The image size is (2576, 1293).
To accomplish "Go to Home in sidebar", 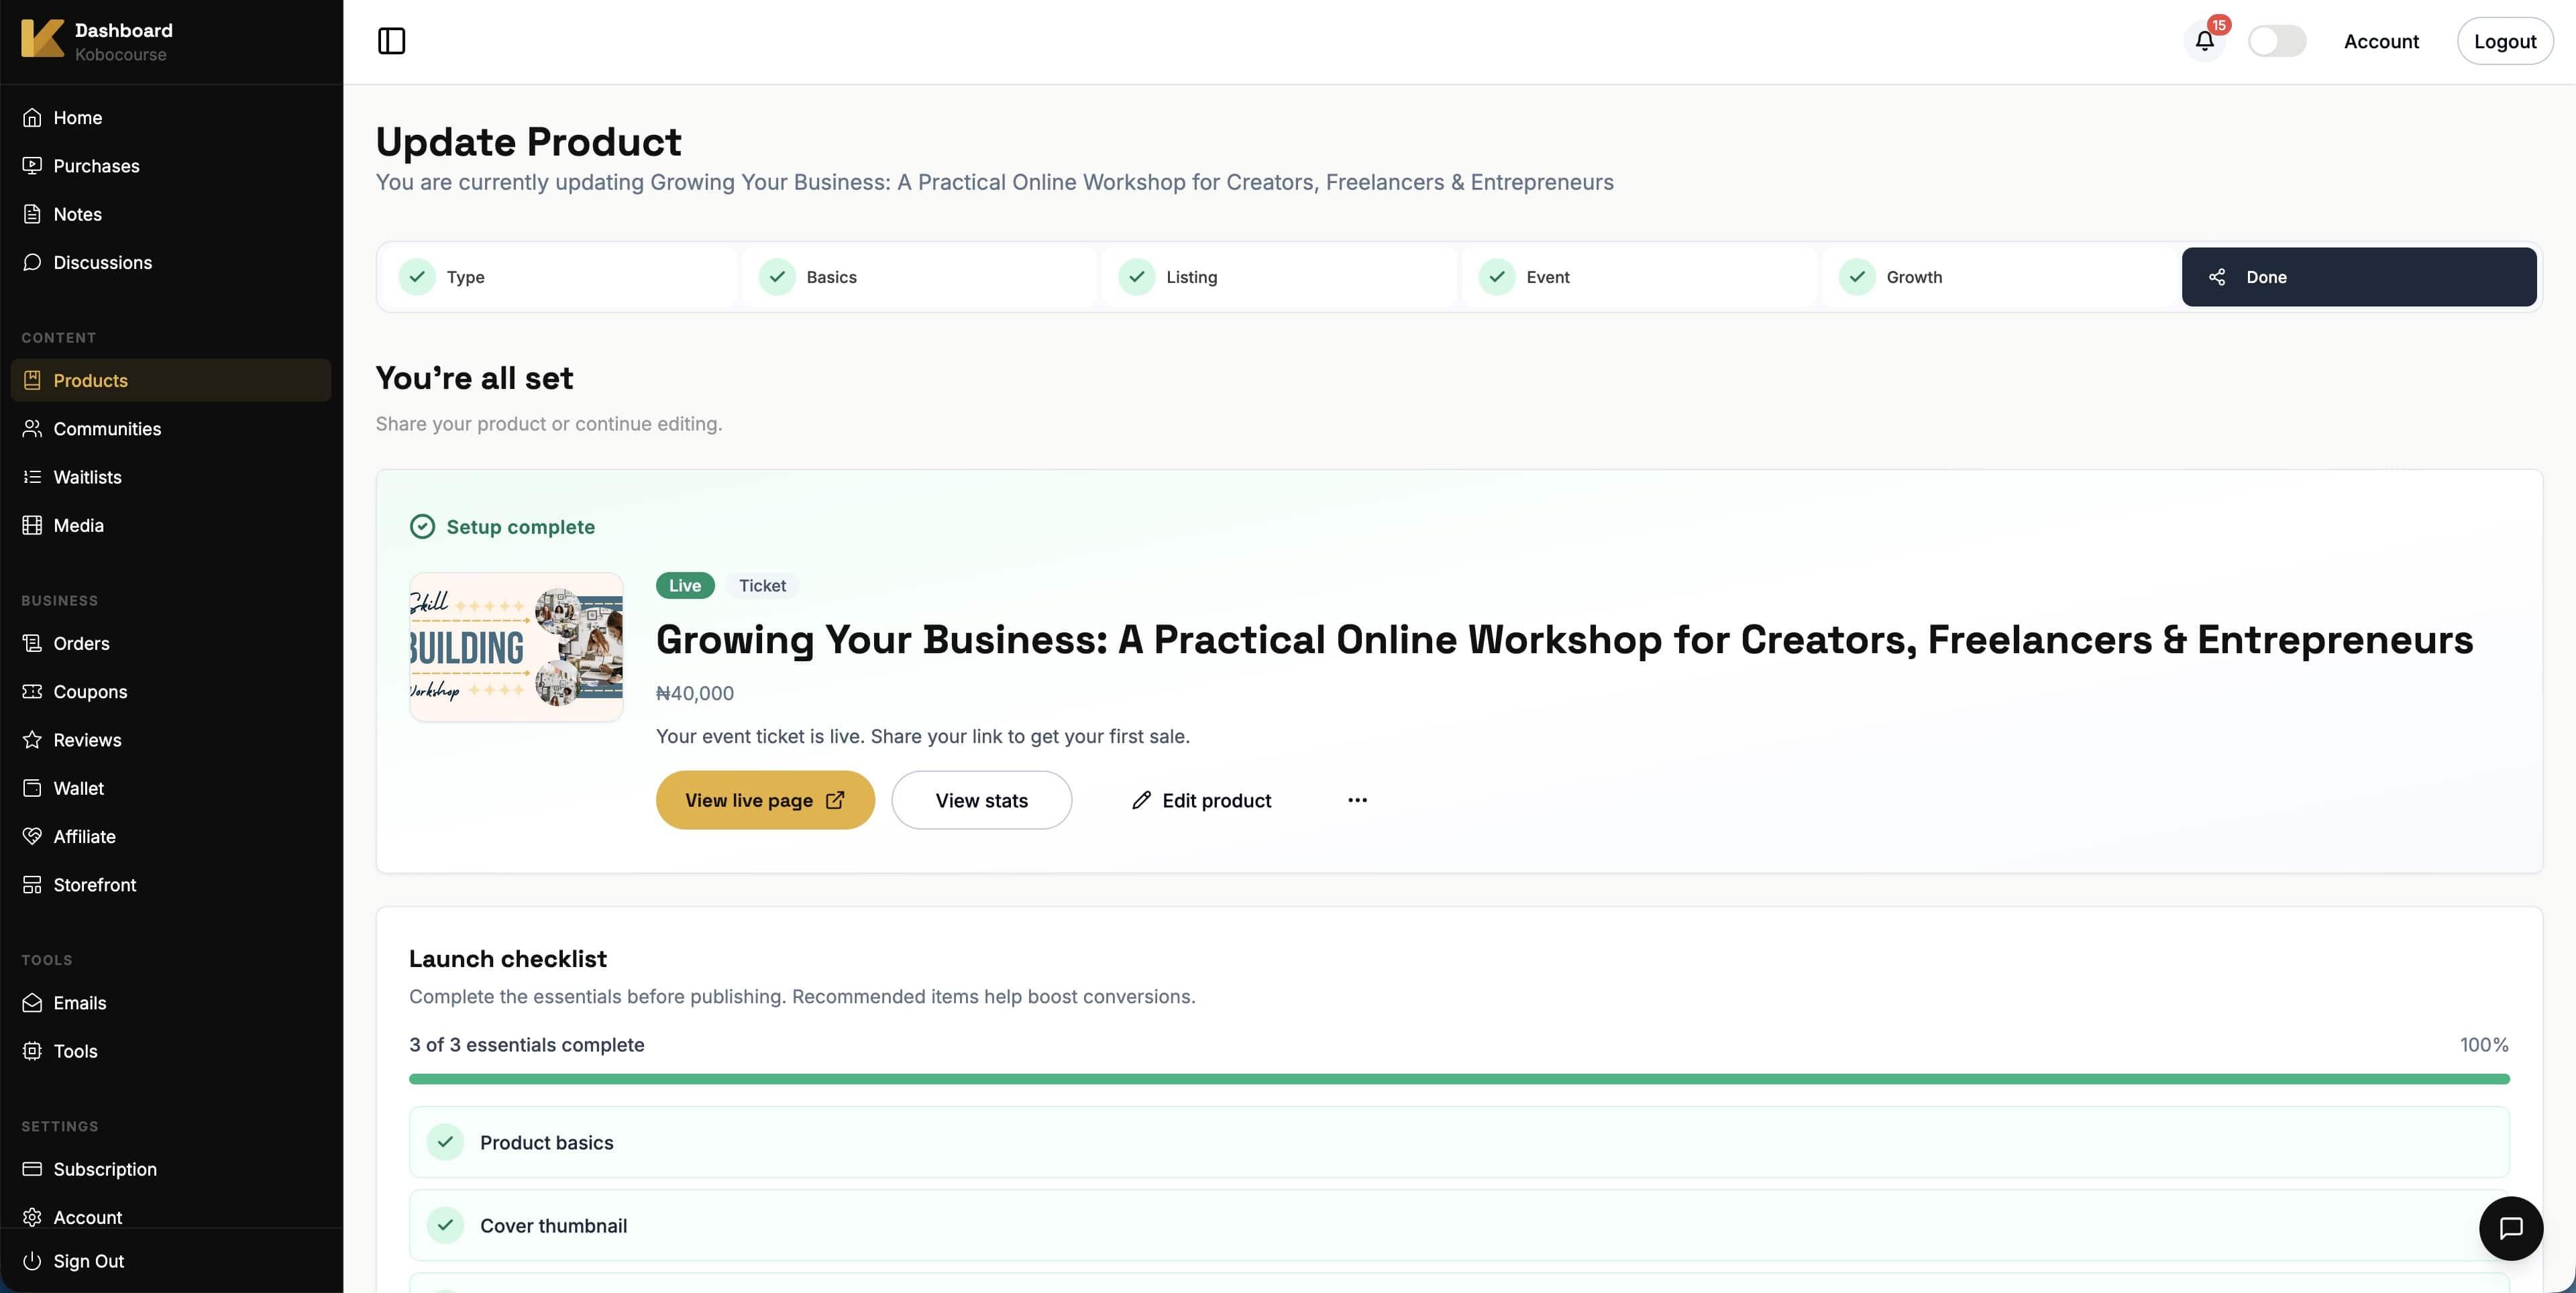I will [x=171, y=118].
